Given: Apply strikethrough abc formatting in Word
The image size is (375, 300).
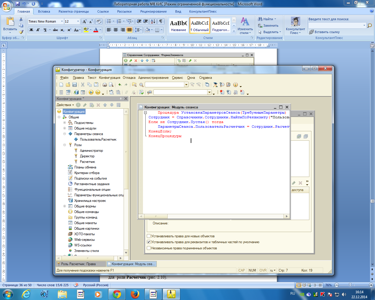Looking at the screenshot, I should click(x=55, y=30).
